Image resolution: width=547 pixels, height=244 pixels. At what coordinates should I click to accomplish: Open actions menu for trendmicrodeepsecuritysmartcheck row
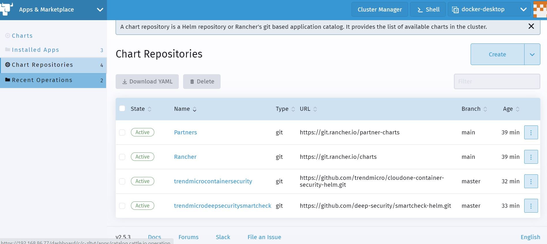click(531, 206)
